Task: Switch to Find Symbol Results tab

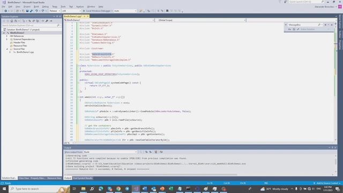Action: [83, 178]
